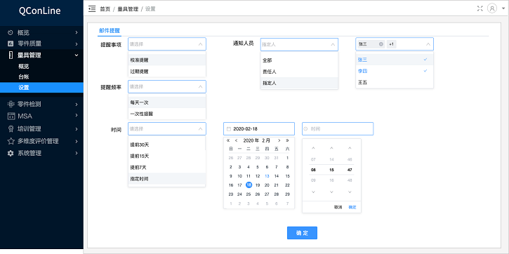The image size is (509, 254).
Task: Click 取消 in the time picker
Action: 338,207
